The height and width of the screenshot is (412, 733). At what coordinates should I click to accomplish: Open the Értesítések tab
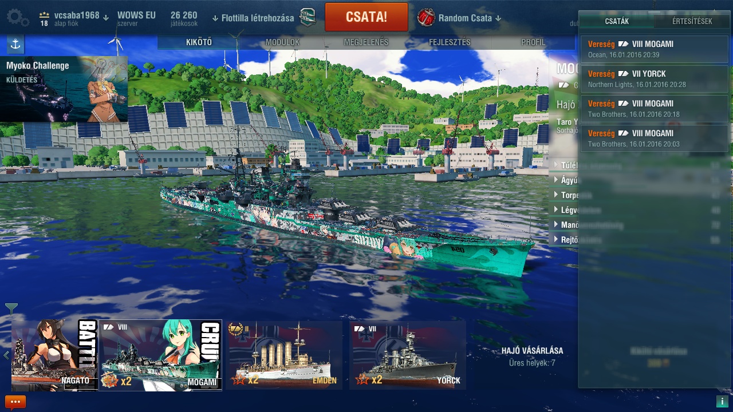(692, 21)
